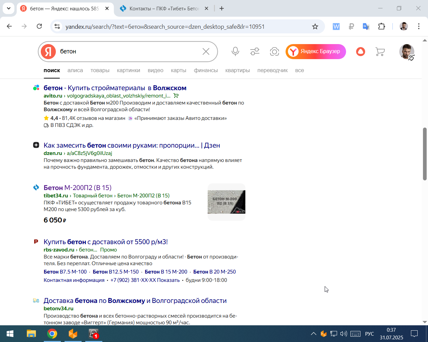428x342 pixels.
Task: Open бетон - Купить стройматериалы в Волжском
Action: 115,88
